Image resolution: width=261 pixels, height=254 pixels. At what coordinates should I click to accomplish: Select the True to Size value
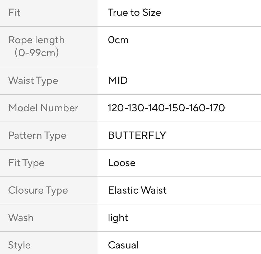(134, 13)
